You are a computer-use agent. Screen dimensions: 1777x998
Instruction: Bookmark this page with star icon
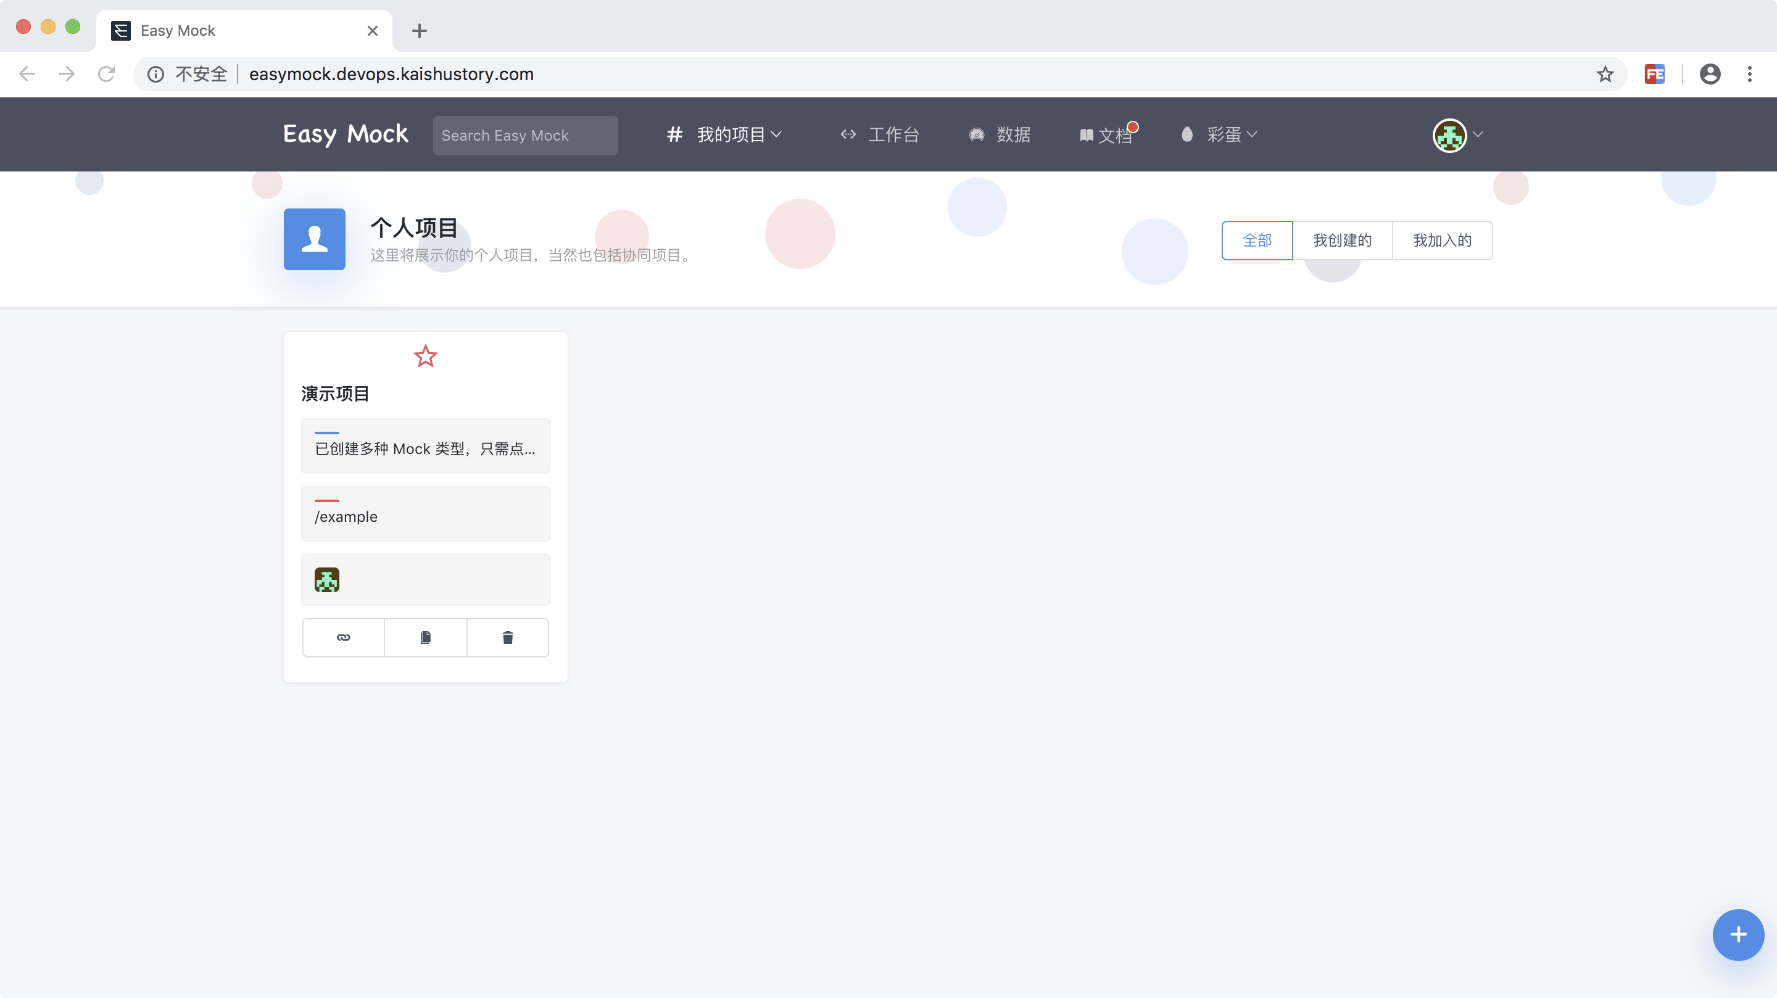1605,74
